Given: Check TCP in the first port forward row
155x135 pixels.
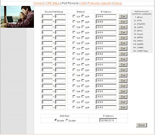Looking at the screenshot, I should 74,16.
